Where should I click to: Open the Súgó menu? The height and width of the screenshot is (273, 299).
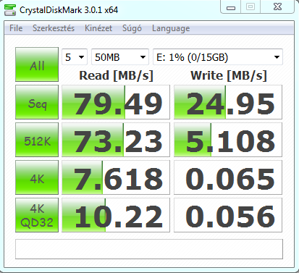pyautogui.click(x=132, y=28)
